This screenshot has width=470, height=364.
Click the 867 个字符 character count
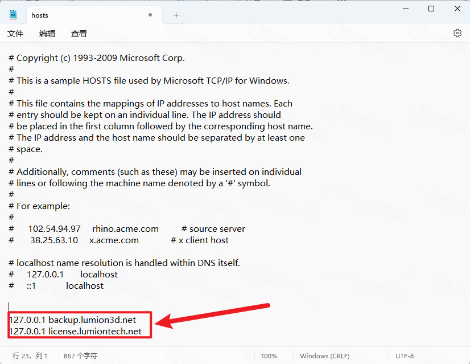pyautogui.click(x=80, y=356)
